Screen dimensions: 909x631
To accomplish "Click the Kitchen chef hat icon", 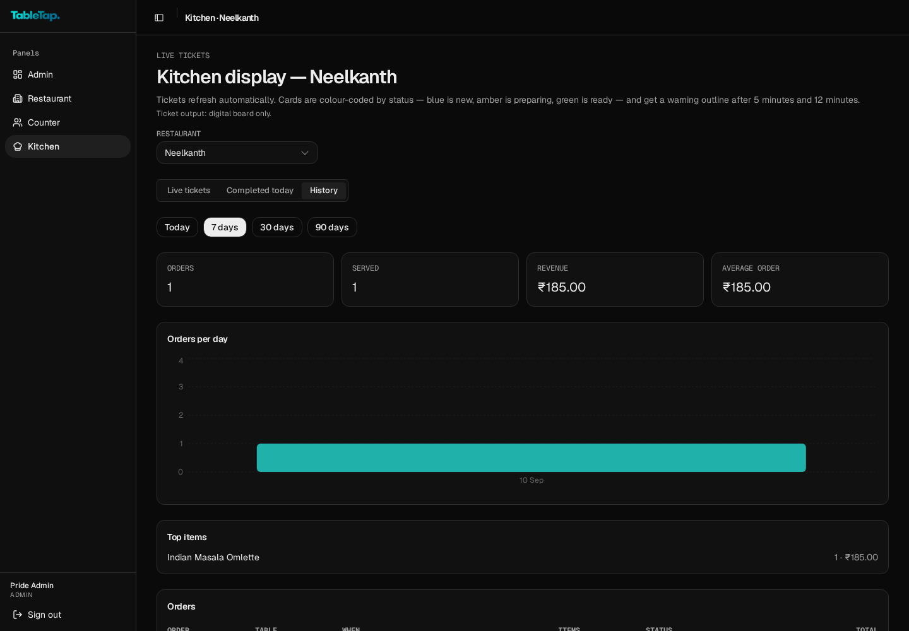I will tap(18, 146).
